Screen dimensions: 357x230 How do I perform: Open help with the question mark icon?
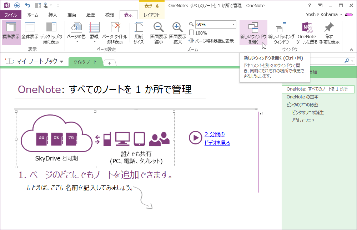point(310,5)
